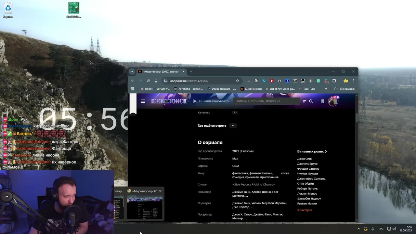Open the Recycle Bin on desktop
This screenshot has width=416, height=234.
coord(8,10)
